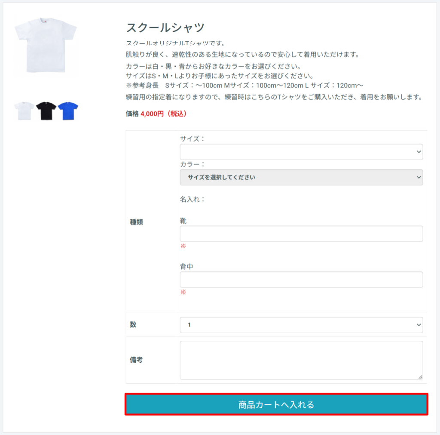Viewport: 440px width, 435px height.
Task: Select the blue T-shirt thumbnail
Action: tap(68, 111)
